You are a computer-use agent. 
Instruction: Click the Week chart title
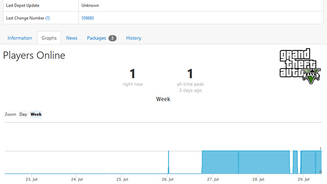click(x=163, y=99)
